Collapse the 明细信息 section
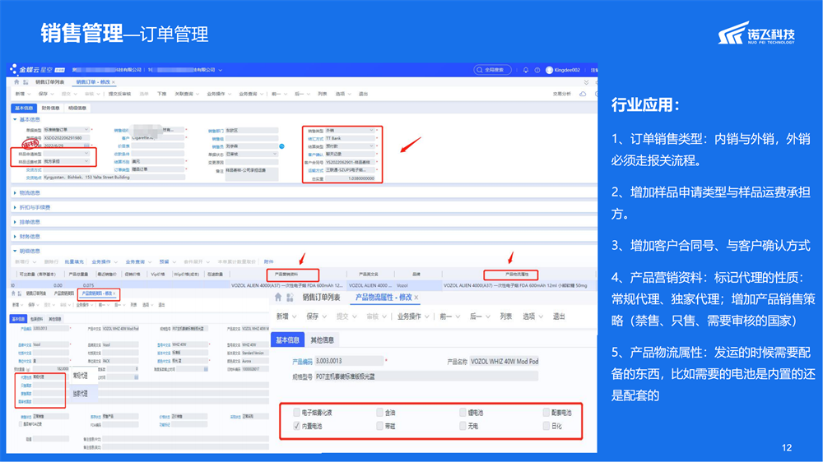The image size is (823, 462). pyautogui.click(x=15, y=252)
